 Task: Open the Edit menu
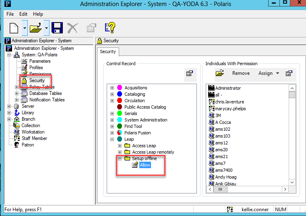coord(23,14)
